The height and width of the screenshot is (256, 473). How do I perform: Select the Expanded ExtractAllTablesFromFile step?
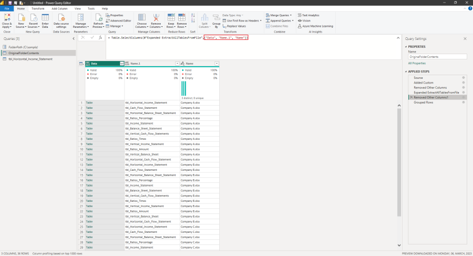(x=436, y=93)
